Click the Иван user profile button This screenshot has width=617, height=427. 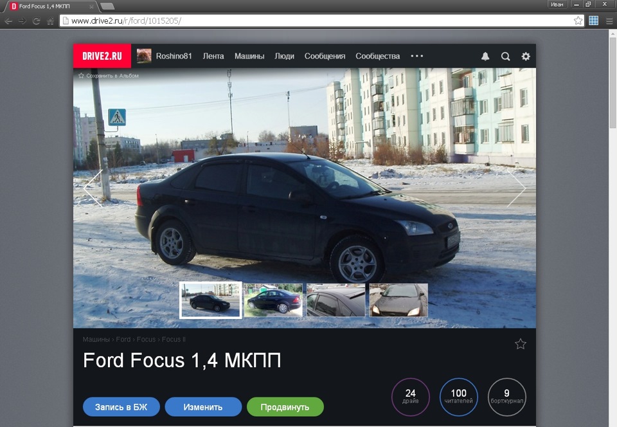pyautogui.click(x=557, y=5)
